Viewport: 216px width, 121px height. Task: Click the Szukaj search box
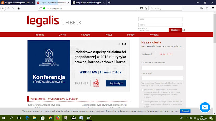click(166, 8)
